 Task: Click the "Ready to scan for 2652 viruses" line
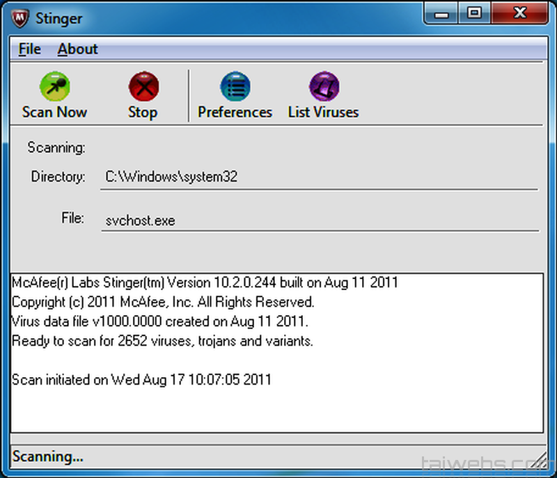click(x=162, y=341)
